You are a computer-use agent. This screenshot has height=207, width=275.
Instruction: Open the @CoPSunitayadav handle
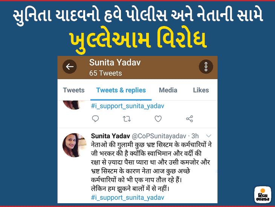pyautogui.click(x=159, y=136)
